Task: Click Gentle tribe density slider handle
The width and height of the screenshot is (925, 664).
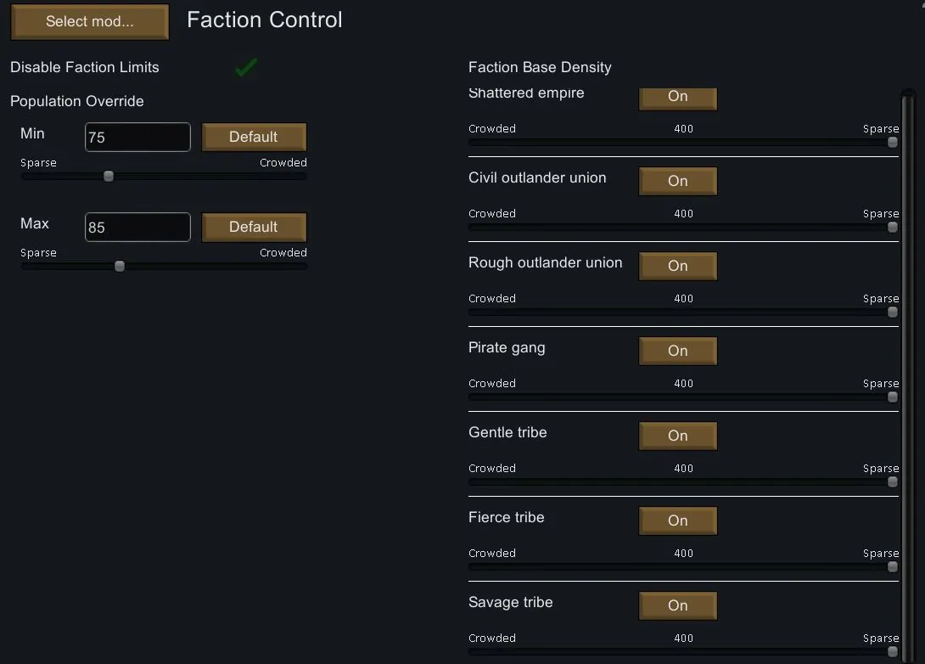Action: (x=893, y=482)
